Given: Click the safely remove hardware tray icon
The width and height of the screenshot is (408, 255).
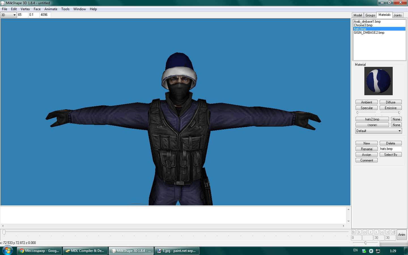Looking at the screenshot, I should click(364, 251).
